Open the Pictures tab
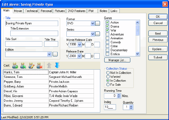 pos(60,11)
